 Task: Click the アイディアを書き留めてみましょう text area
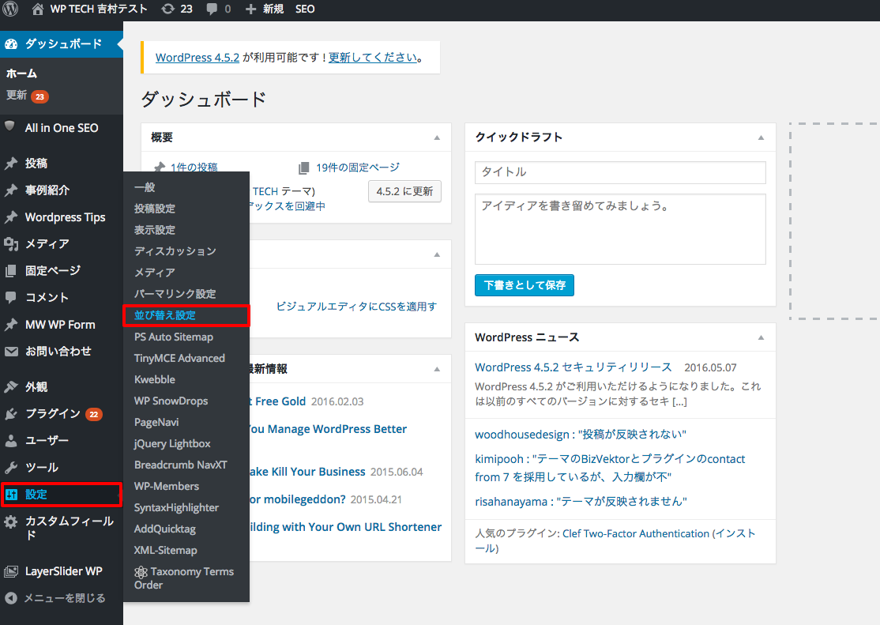click(x=620, y=229)
